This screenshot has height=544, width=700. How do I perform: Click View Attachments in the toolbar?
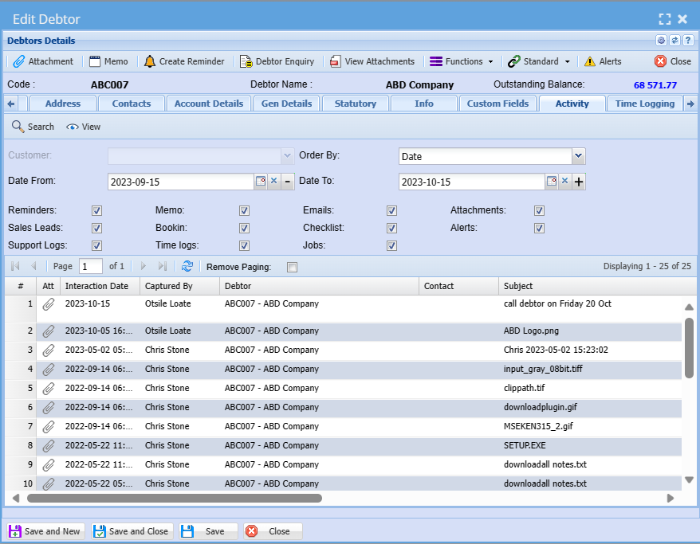(x=336, y=61)
